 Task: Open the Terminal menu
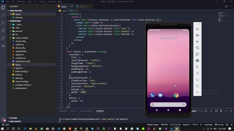(x=52, y=1)
